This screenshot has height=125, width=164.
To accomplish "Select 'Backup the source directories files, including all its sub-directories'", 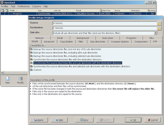I will click(65, 52).
